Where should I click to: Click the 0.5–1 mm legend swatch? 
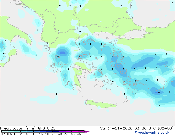point(11,131)
